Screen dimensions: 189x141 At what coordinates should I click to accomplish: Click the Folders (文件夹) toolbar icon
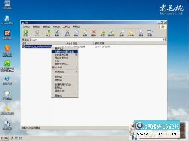click(x=130, y=32)
